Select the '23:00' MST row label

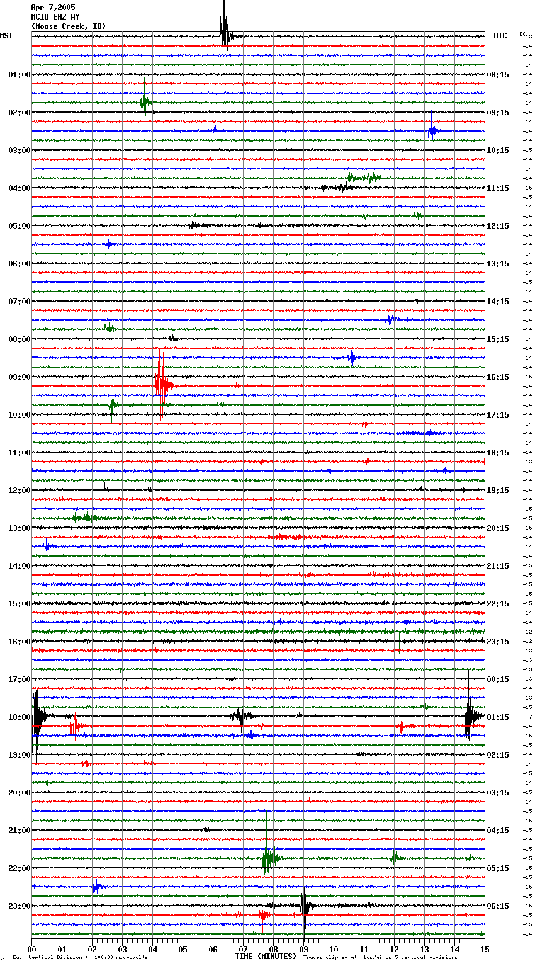tap(20, 906)
